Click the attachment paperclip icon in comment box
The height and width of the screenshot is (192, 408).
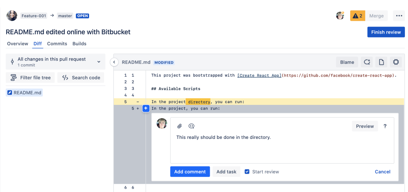tap(180, 126)
